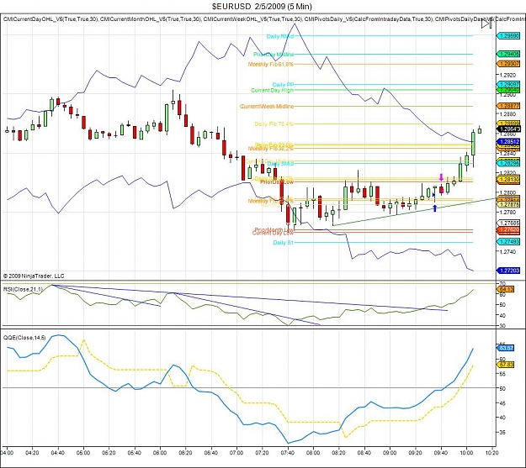526x468 pixels.
Task: Click the Current Month Midline label
Action: click(x=267, y=106)
